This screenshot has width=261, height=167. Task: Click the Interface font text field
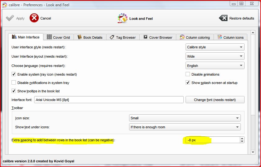point(109,100)
